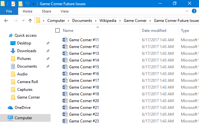Open Documents in the navigation pane
The height and width of the screenshot is (125, 199).
coord(27,66)
